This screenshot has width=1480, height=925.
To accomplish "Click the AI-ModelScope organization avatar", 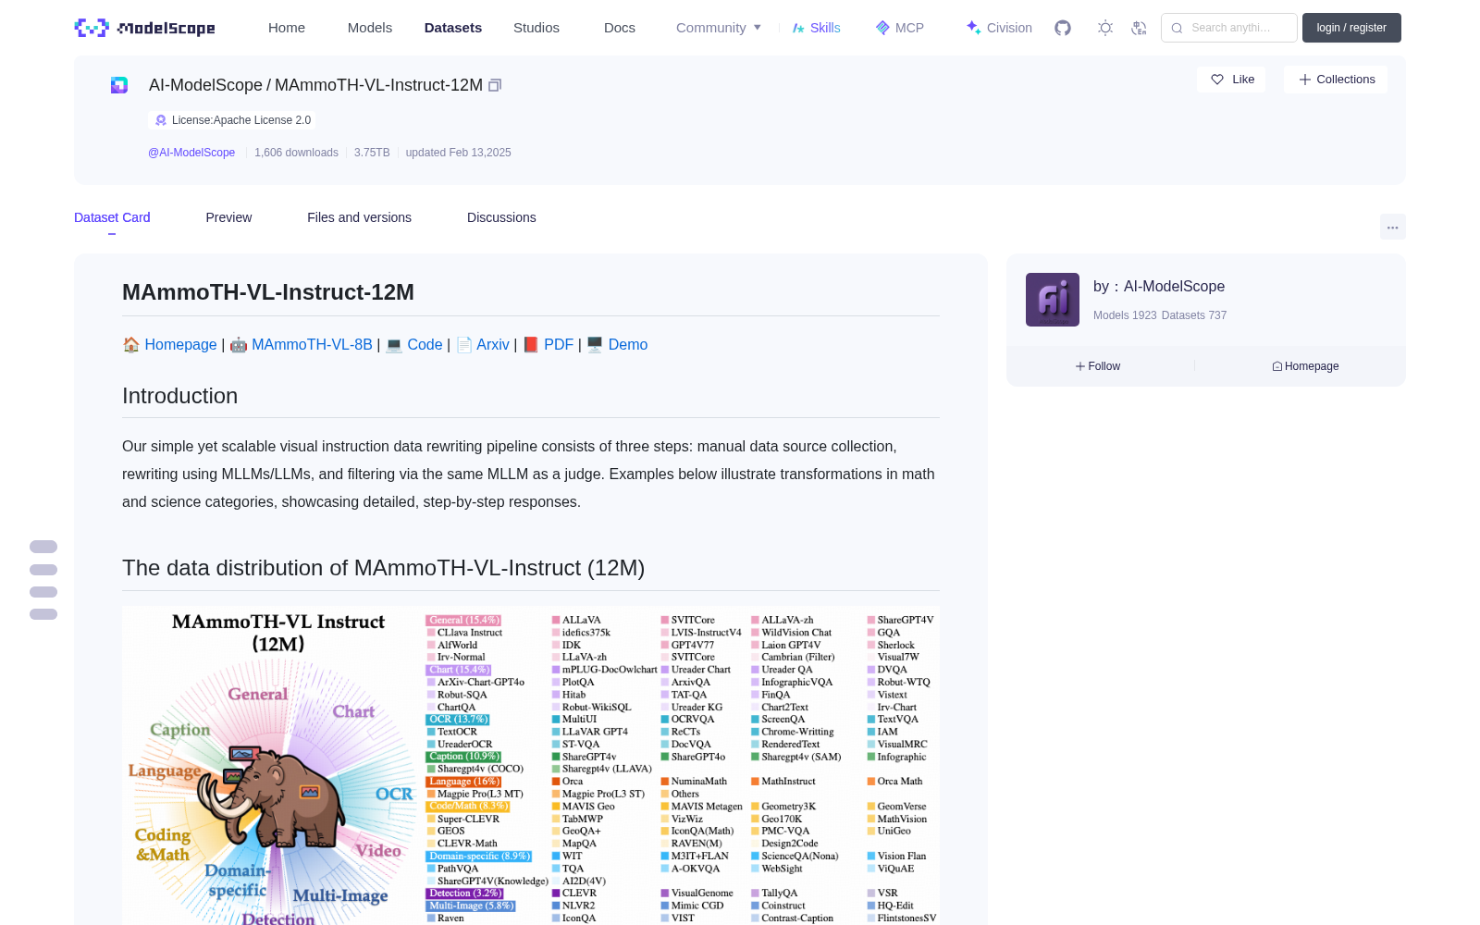I will (1053, 300).
